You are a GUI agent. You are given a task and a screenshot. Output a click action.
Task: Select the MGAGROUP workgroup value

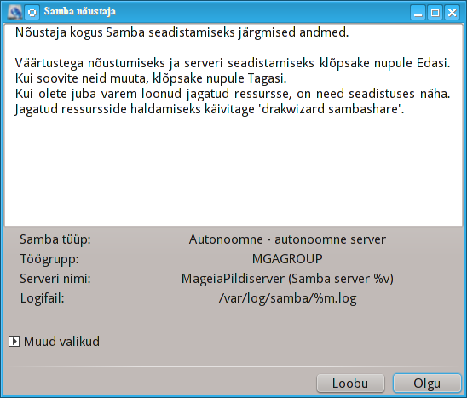(x=287, y=259)
